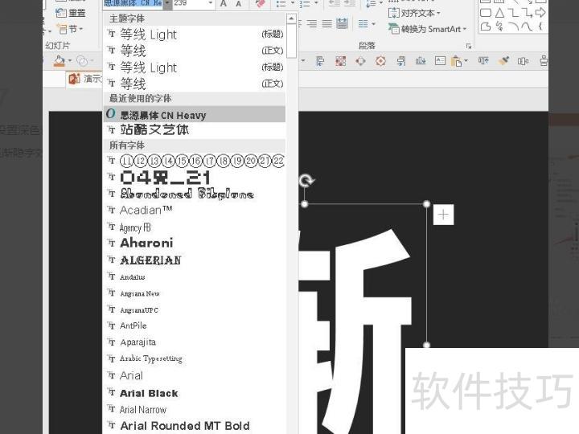
Task: Click the align left objects add-in icon
Action: pos(321,61)
